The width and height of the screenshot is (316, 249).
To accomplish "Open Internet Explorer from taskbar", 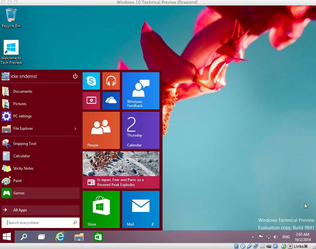I will pos(60,237).
